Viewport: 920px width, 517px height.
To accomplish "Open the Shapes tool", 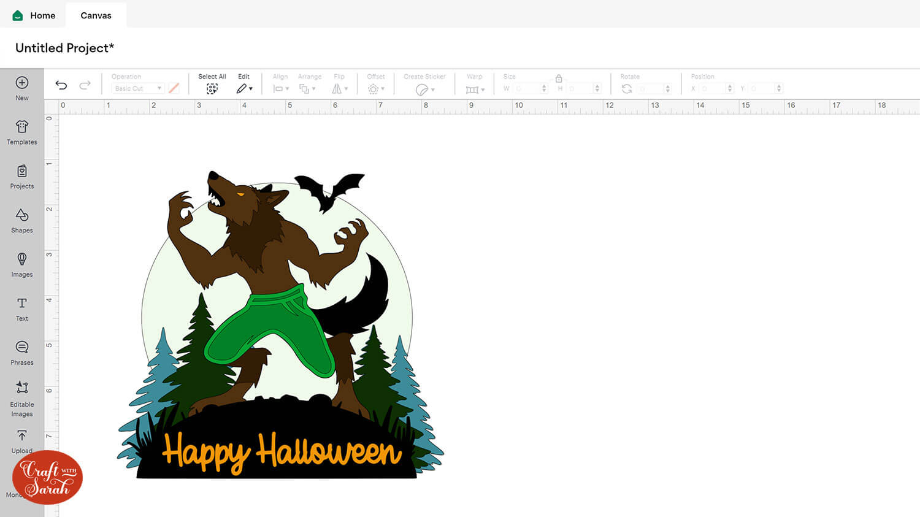I will pyautogui.click(x=21, y=221).
